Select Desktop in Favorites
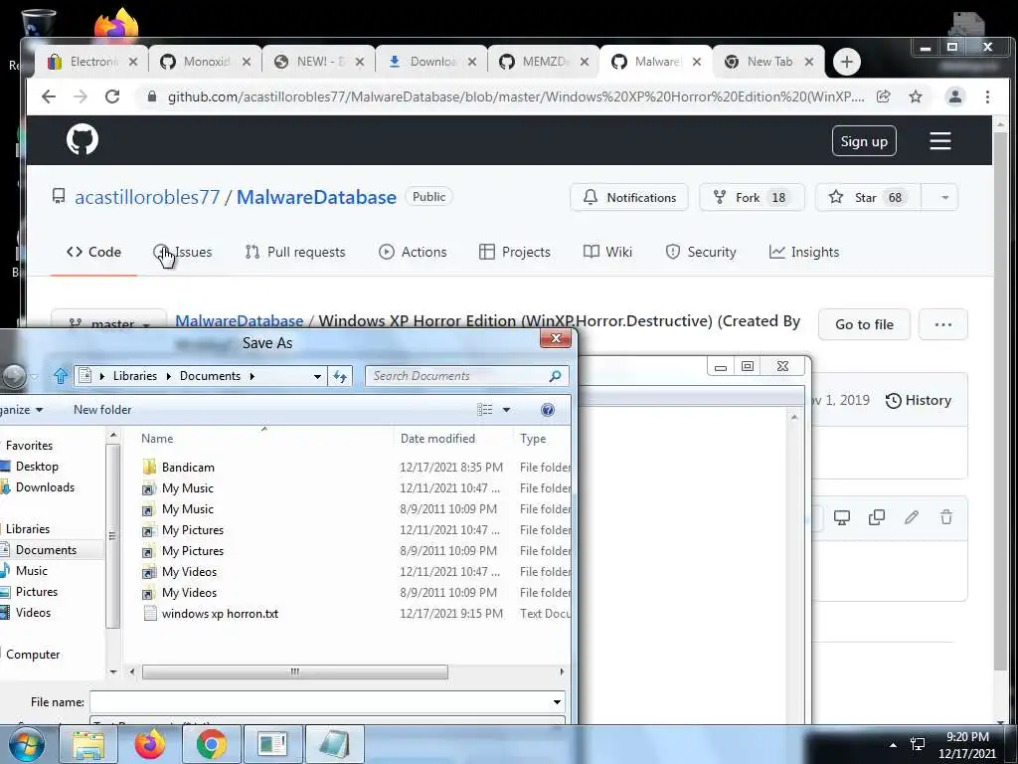This screenshot has width=1018, height=764. [37, 467]
